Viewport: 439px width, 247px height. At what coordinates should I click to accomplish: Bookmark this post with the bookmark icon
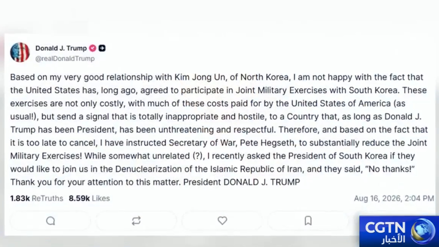tap(308, 221)
